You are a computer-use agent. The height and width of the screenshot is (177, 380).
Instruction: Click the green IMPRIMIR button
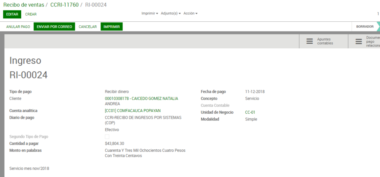[x=111, y=27]
